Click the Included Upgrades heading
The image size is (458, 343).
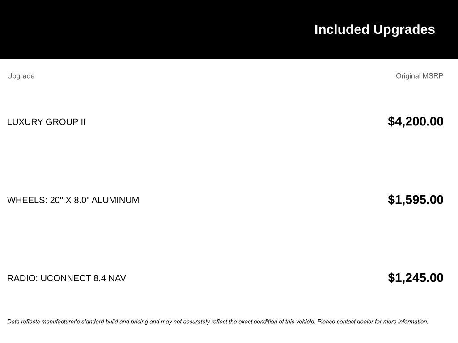[374, 29]
